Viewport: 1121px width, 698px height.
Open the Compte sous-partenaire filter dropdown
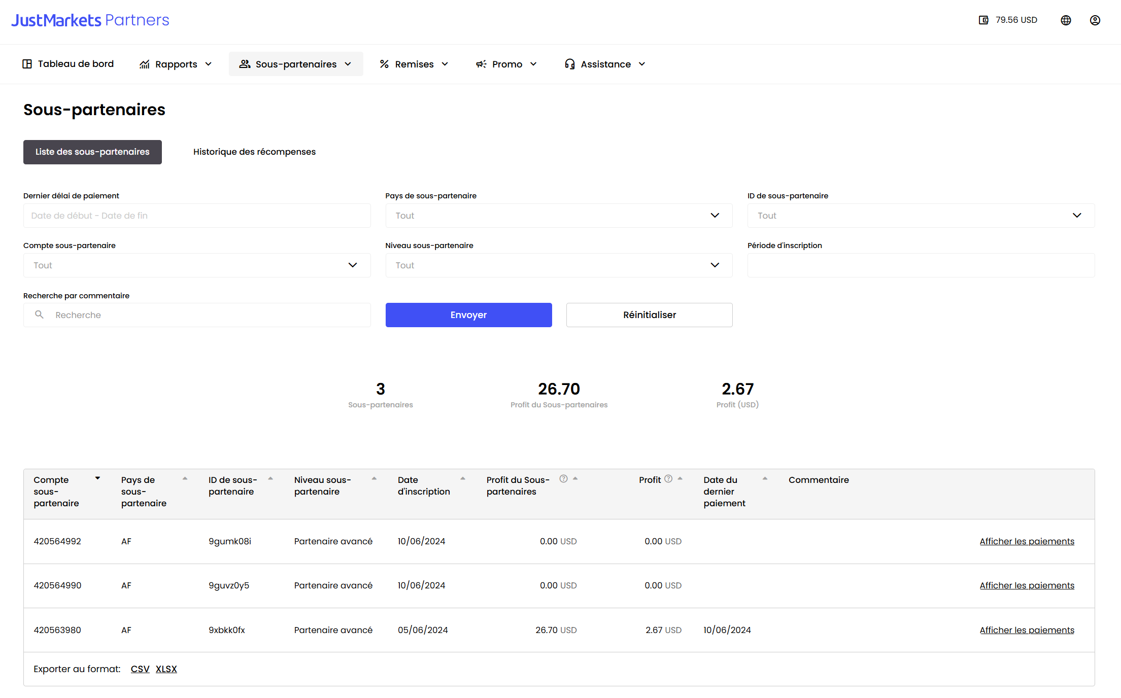(x=197, y=265)
